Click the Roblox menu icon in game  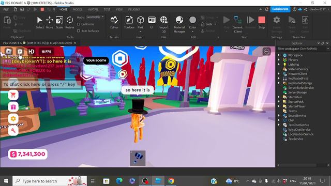(8, 51)
